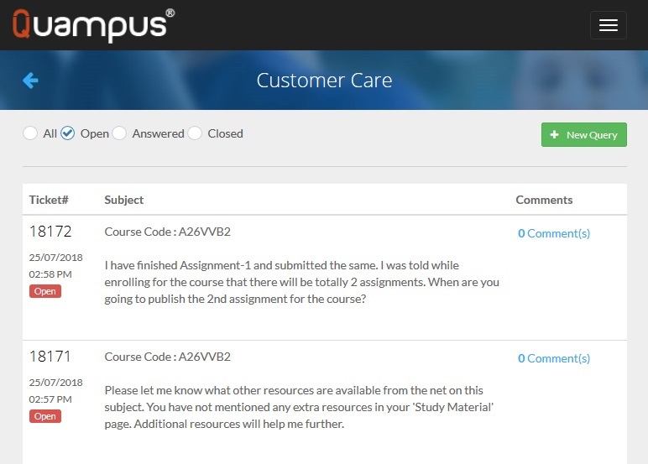Open comments for ticket 18172
The image size is (648, 464).
tap(554, 233)
